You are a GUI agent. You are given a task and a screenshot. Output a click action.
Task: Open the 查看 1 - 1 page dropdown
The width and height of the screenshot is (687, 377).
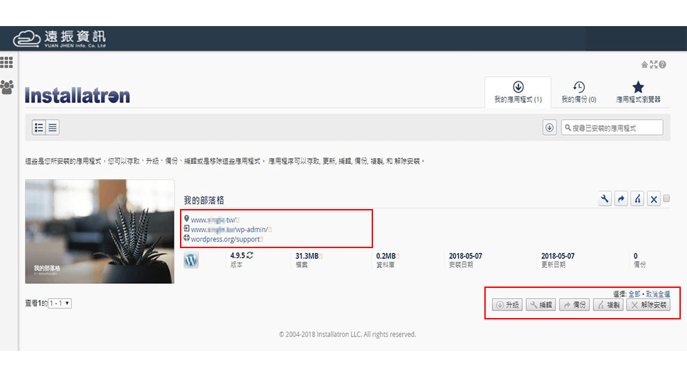pos(60,303)
